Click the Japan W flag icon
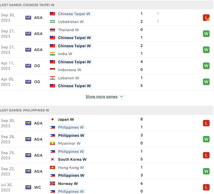214x194 pixels. point(52,119)
